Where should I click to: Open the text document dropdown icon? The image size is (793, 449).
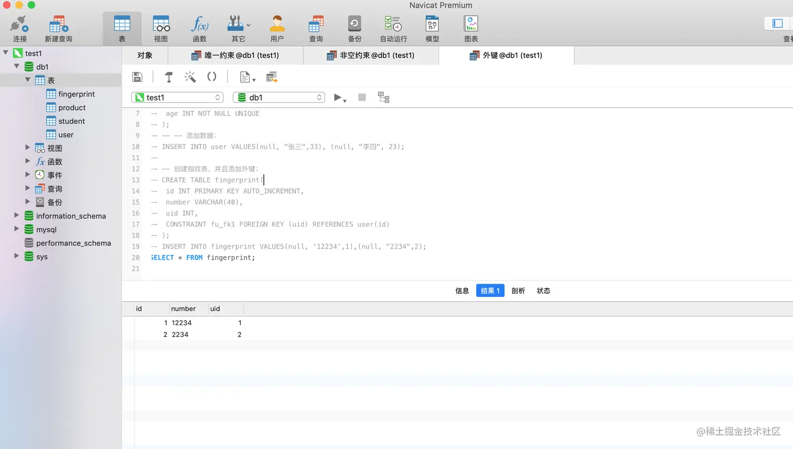click(247, 77)
